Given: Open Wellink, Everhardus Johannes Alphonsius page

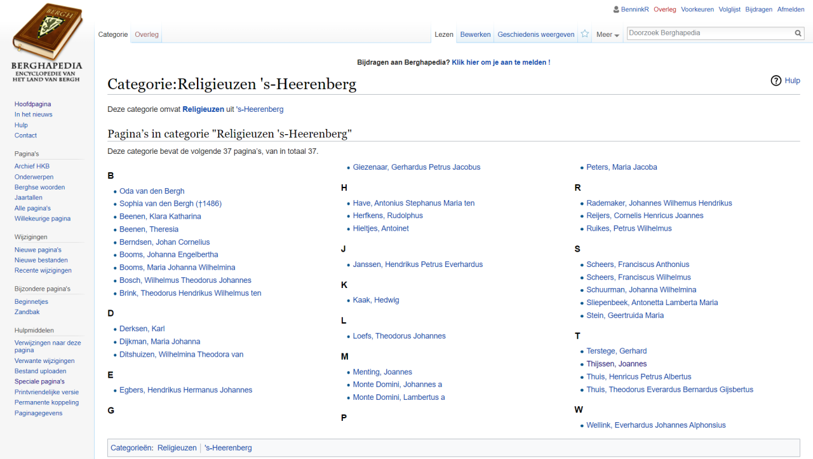Looking at the screenshot, I should point(655,425).
